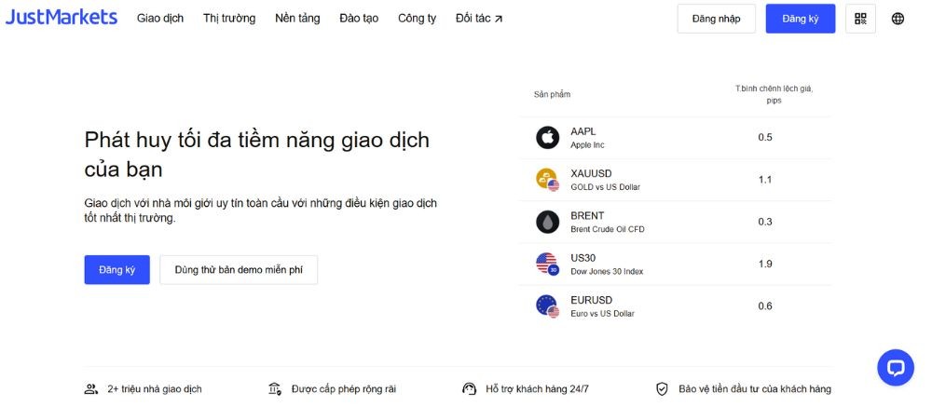Expand the Nền tảng menu
This screenshot has height=407, width=932.
(x=297, y=19)
